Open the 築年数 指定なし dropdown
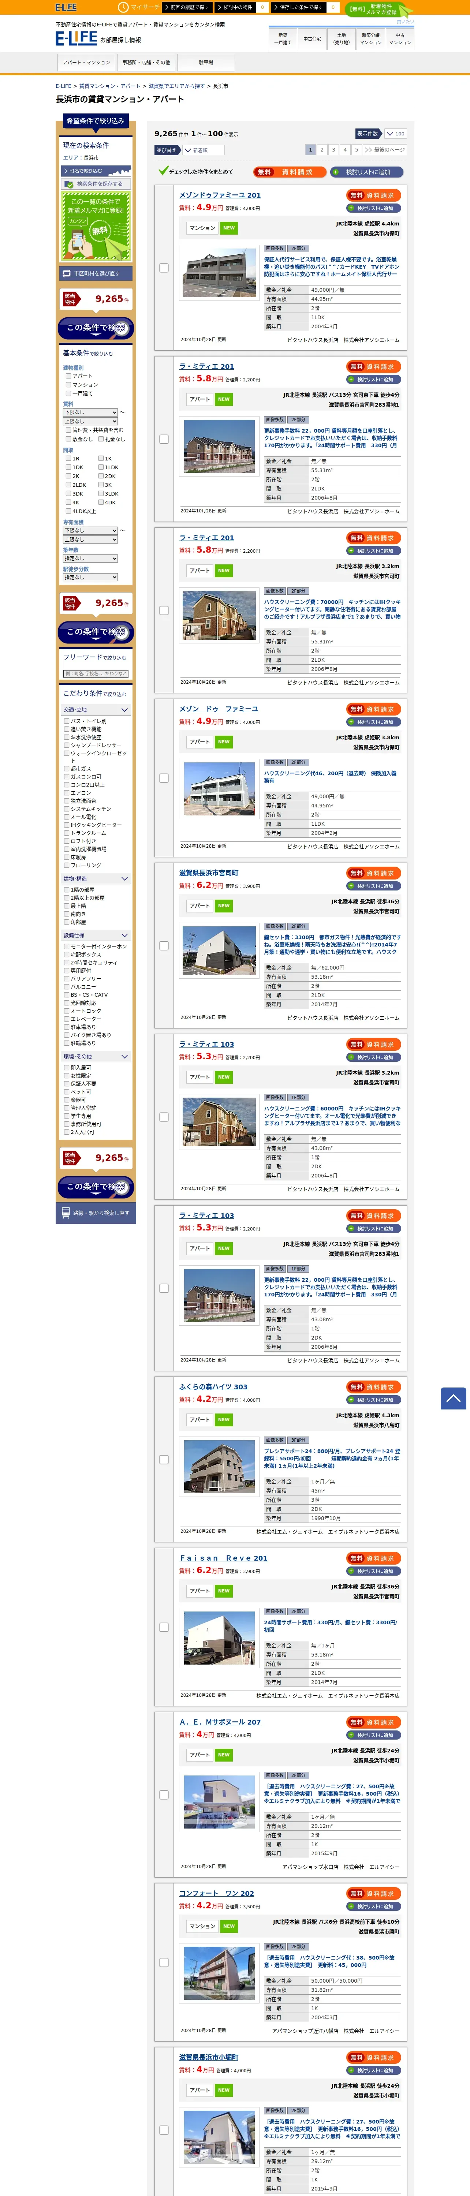470x2196 pixels. pyautogui.click(x=90, y=559)
